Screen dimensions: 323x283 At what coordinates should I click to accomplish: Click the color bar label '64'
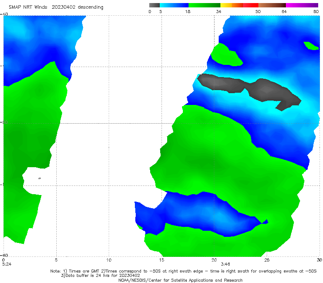tap(284, 12)
